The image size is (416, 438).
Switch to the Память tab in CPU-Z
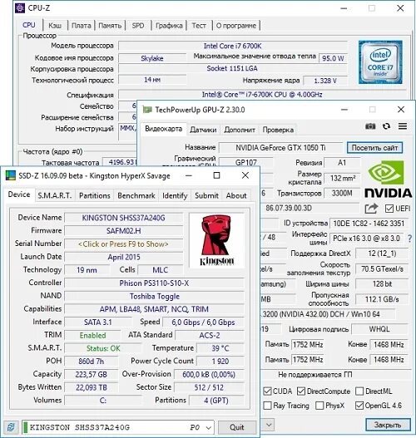pos(110,26)
